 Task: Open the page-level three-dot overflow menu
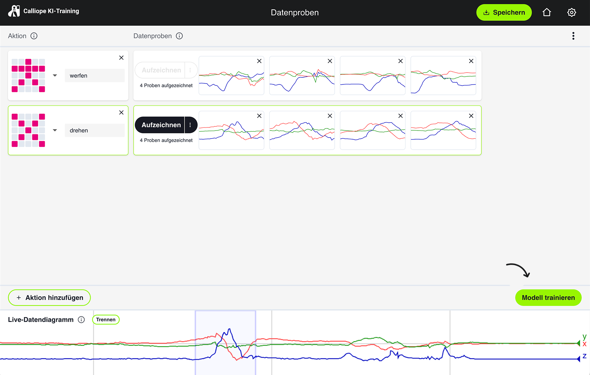tap(573, 36)
